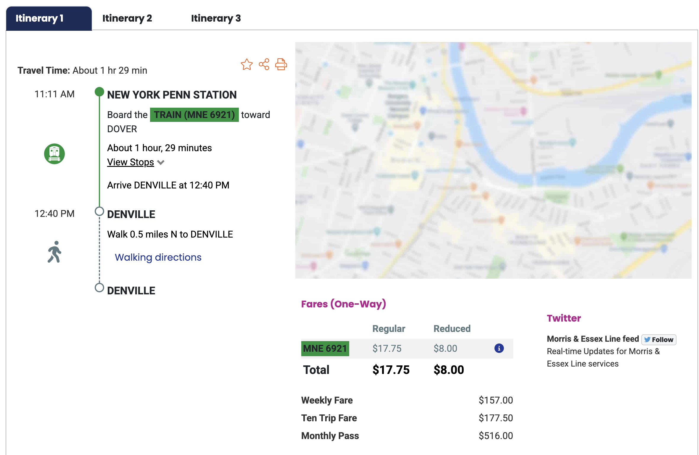Switch to Itinerary 3 tab
The image size is (699, 455).
pos(216,18)
